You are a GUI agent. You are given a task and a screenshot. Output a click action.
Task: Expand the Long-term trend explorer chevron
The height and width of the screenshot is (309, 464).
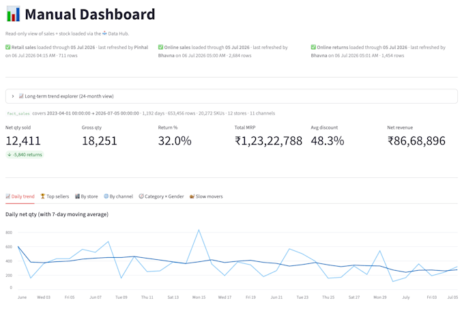(13, 96)
